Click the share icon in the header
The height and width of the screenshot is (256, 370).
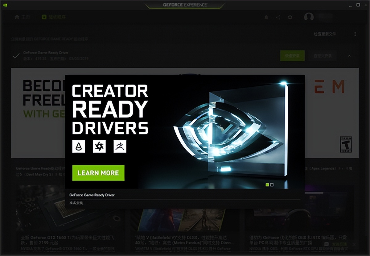pyautogui.click(x=278, y=18)
